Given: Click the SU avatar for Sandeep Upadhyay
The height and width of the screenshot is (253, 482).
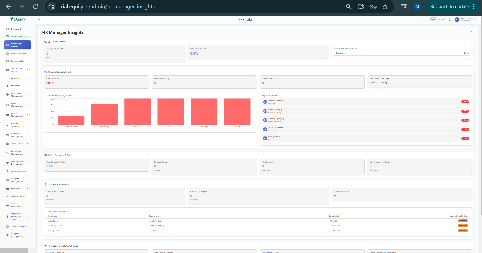Looking at the screenshot, I should (x=457, y=20).
